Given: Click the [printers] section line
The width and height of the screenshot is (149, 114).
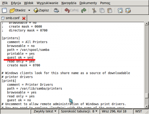Looking at the screenshot, I should point(11,38).
